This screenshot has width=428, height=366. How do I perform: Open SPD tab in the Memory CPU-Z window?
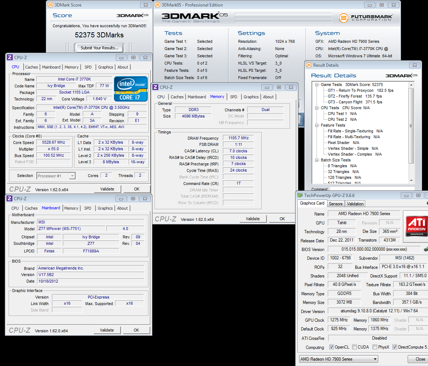[234, 97]
